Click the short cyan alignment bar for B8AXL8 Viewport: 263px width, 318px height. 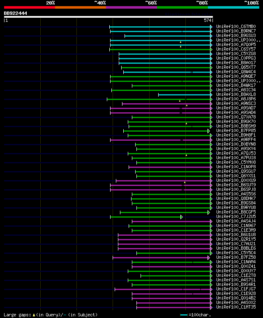185,95
